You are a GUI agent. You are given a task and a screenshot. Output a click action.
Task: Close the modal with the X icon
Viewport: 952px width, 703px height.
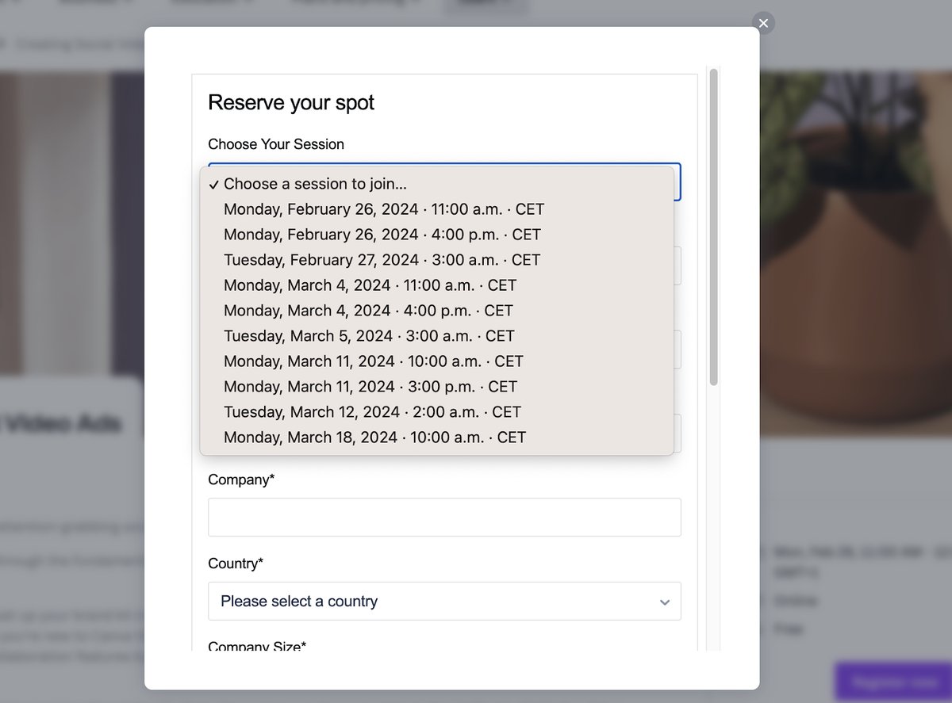pyautogui.click(x=763, y=23)
